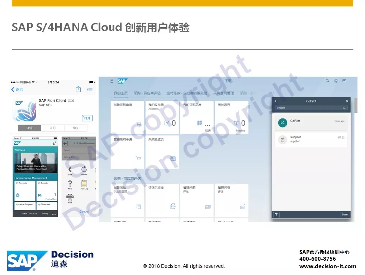Tap the SAP Fiori Client app icon
Viewport: 365px width, 275px height.
click(24, 110)
